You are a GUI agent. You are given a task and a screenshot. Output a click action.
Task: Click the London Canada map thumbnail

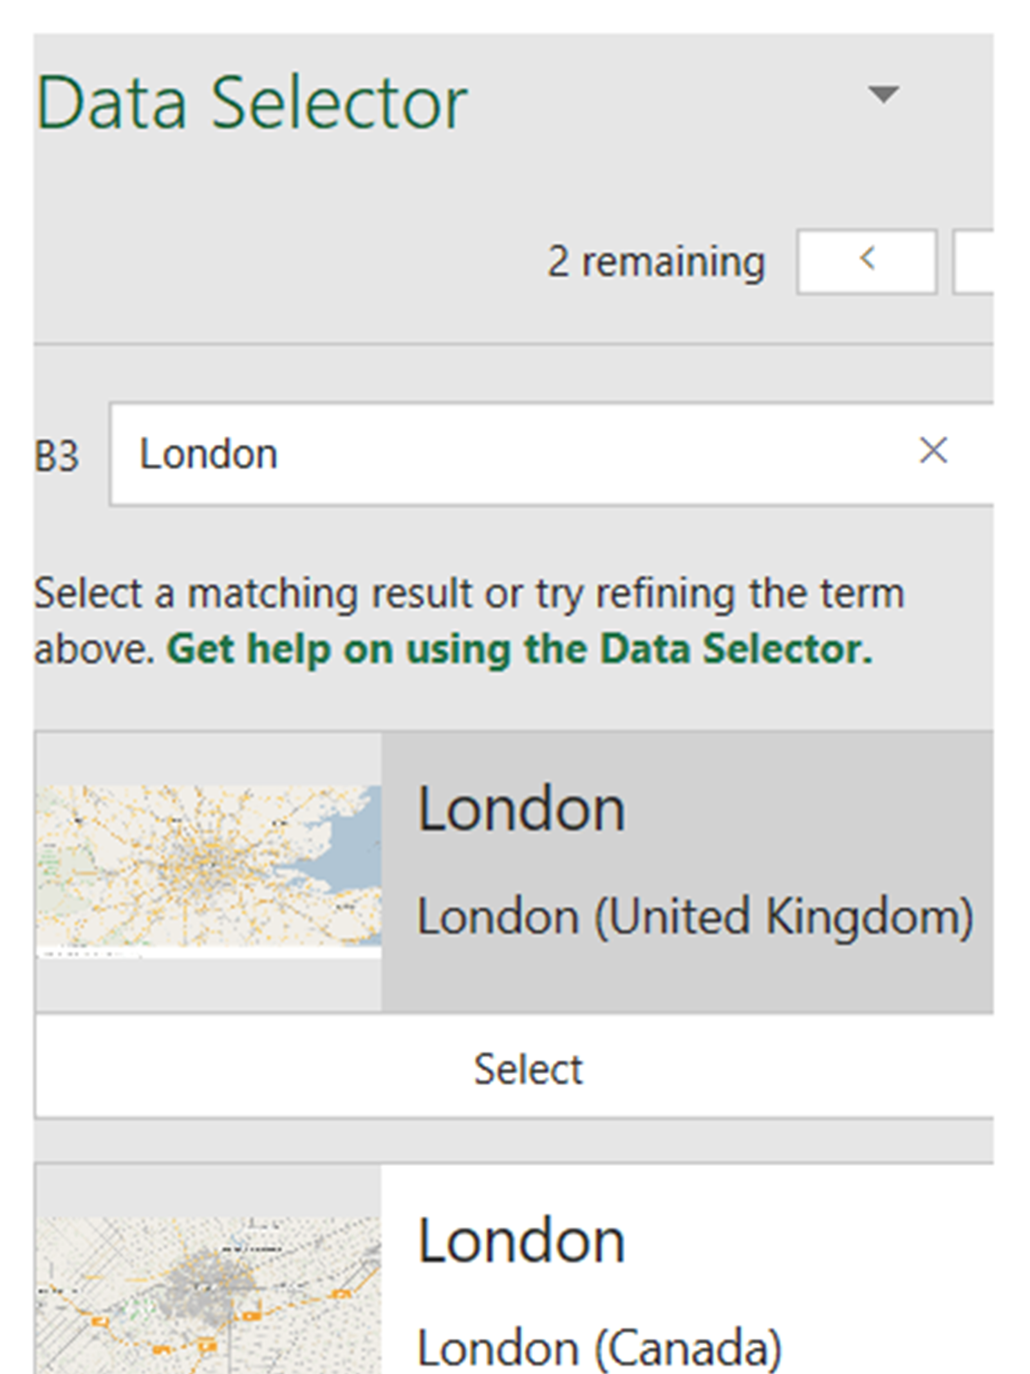[x=209, y=1295]
